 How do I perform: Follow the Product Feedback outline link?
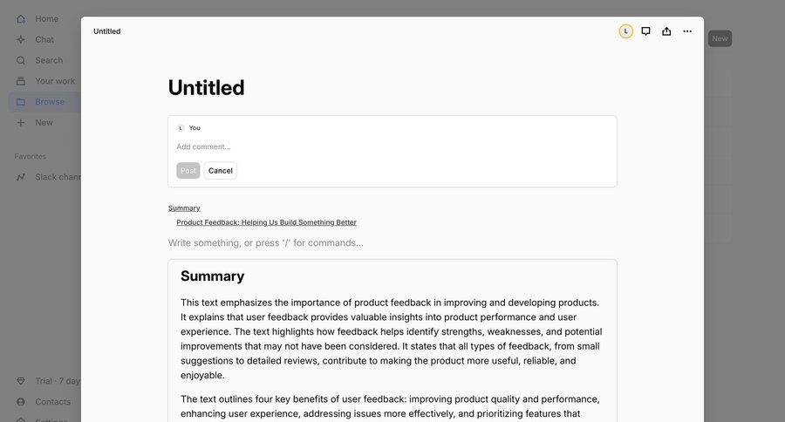click(266, 222)
